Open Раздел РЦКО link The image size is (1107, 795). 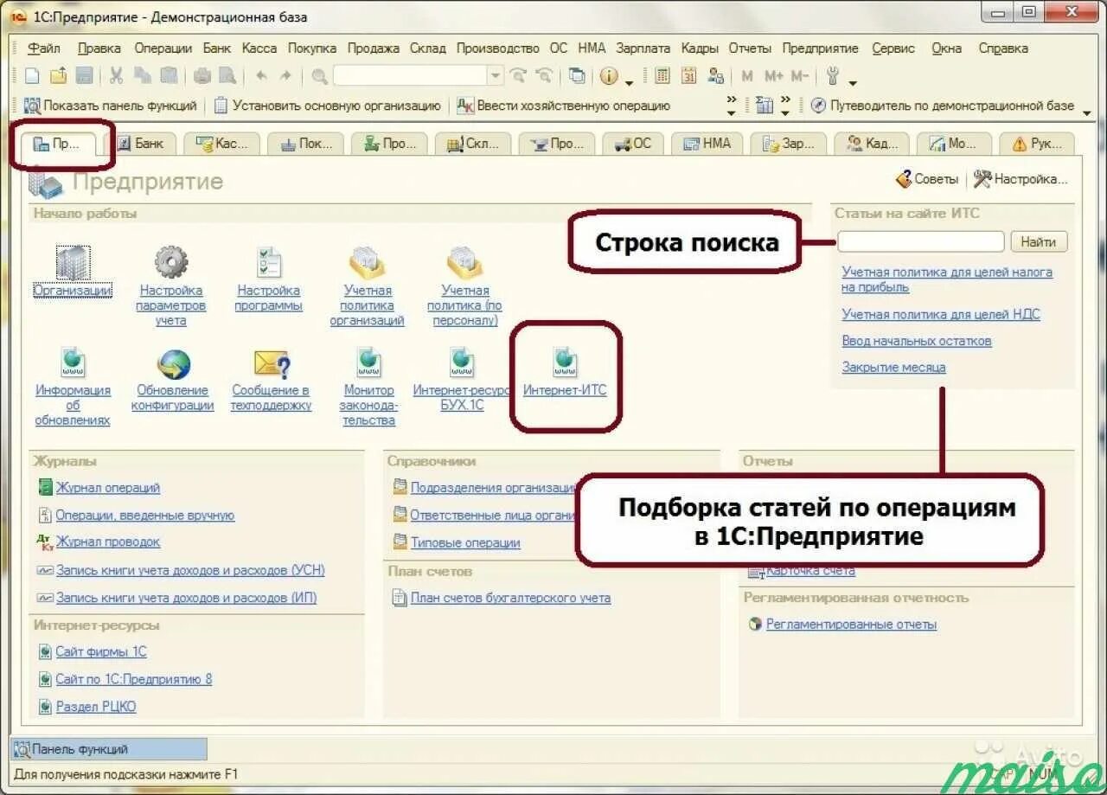(96, 706)
